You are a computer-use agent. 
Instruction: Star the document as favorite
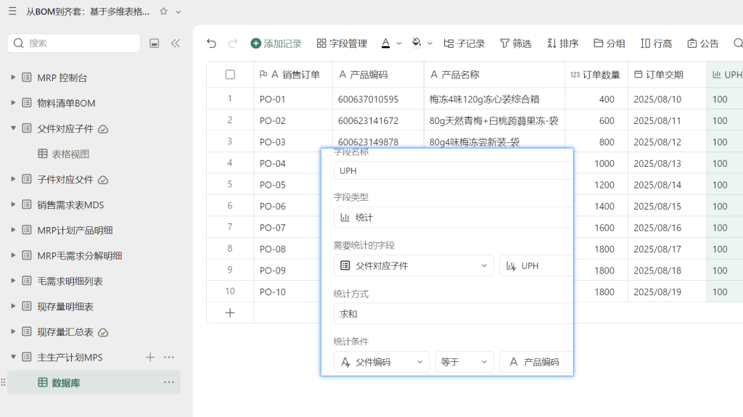coord(163,12)
